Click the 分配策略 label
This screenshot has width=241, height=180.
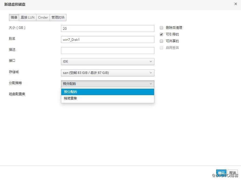pyautogui.click(x=15, y=83)
